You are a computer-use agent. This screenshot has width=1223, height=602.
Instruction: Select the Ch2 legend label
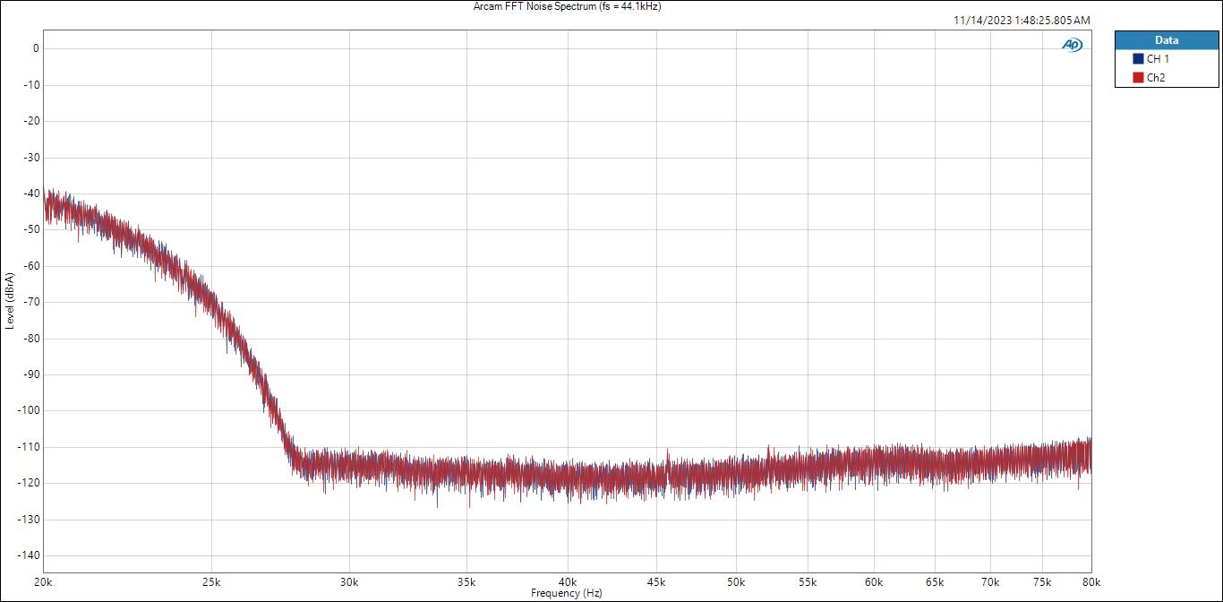coord(1156,78)
